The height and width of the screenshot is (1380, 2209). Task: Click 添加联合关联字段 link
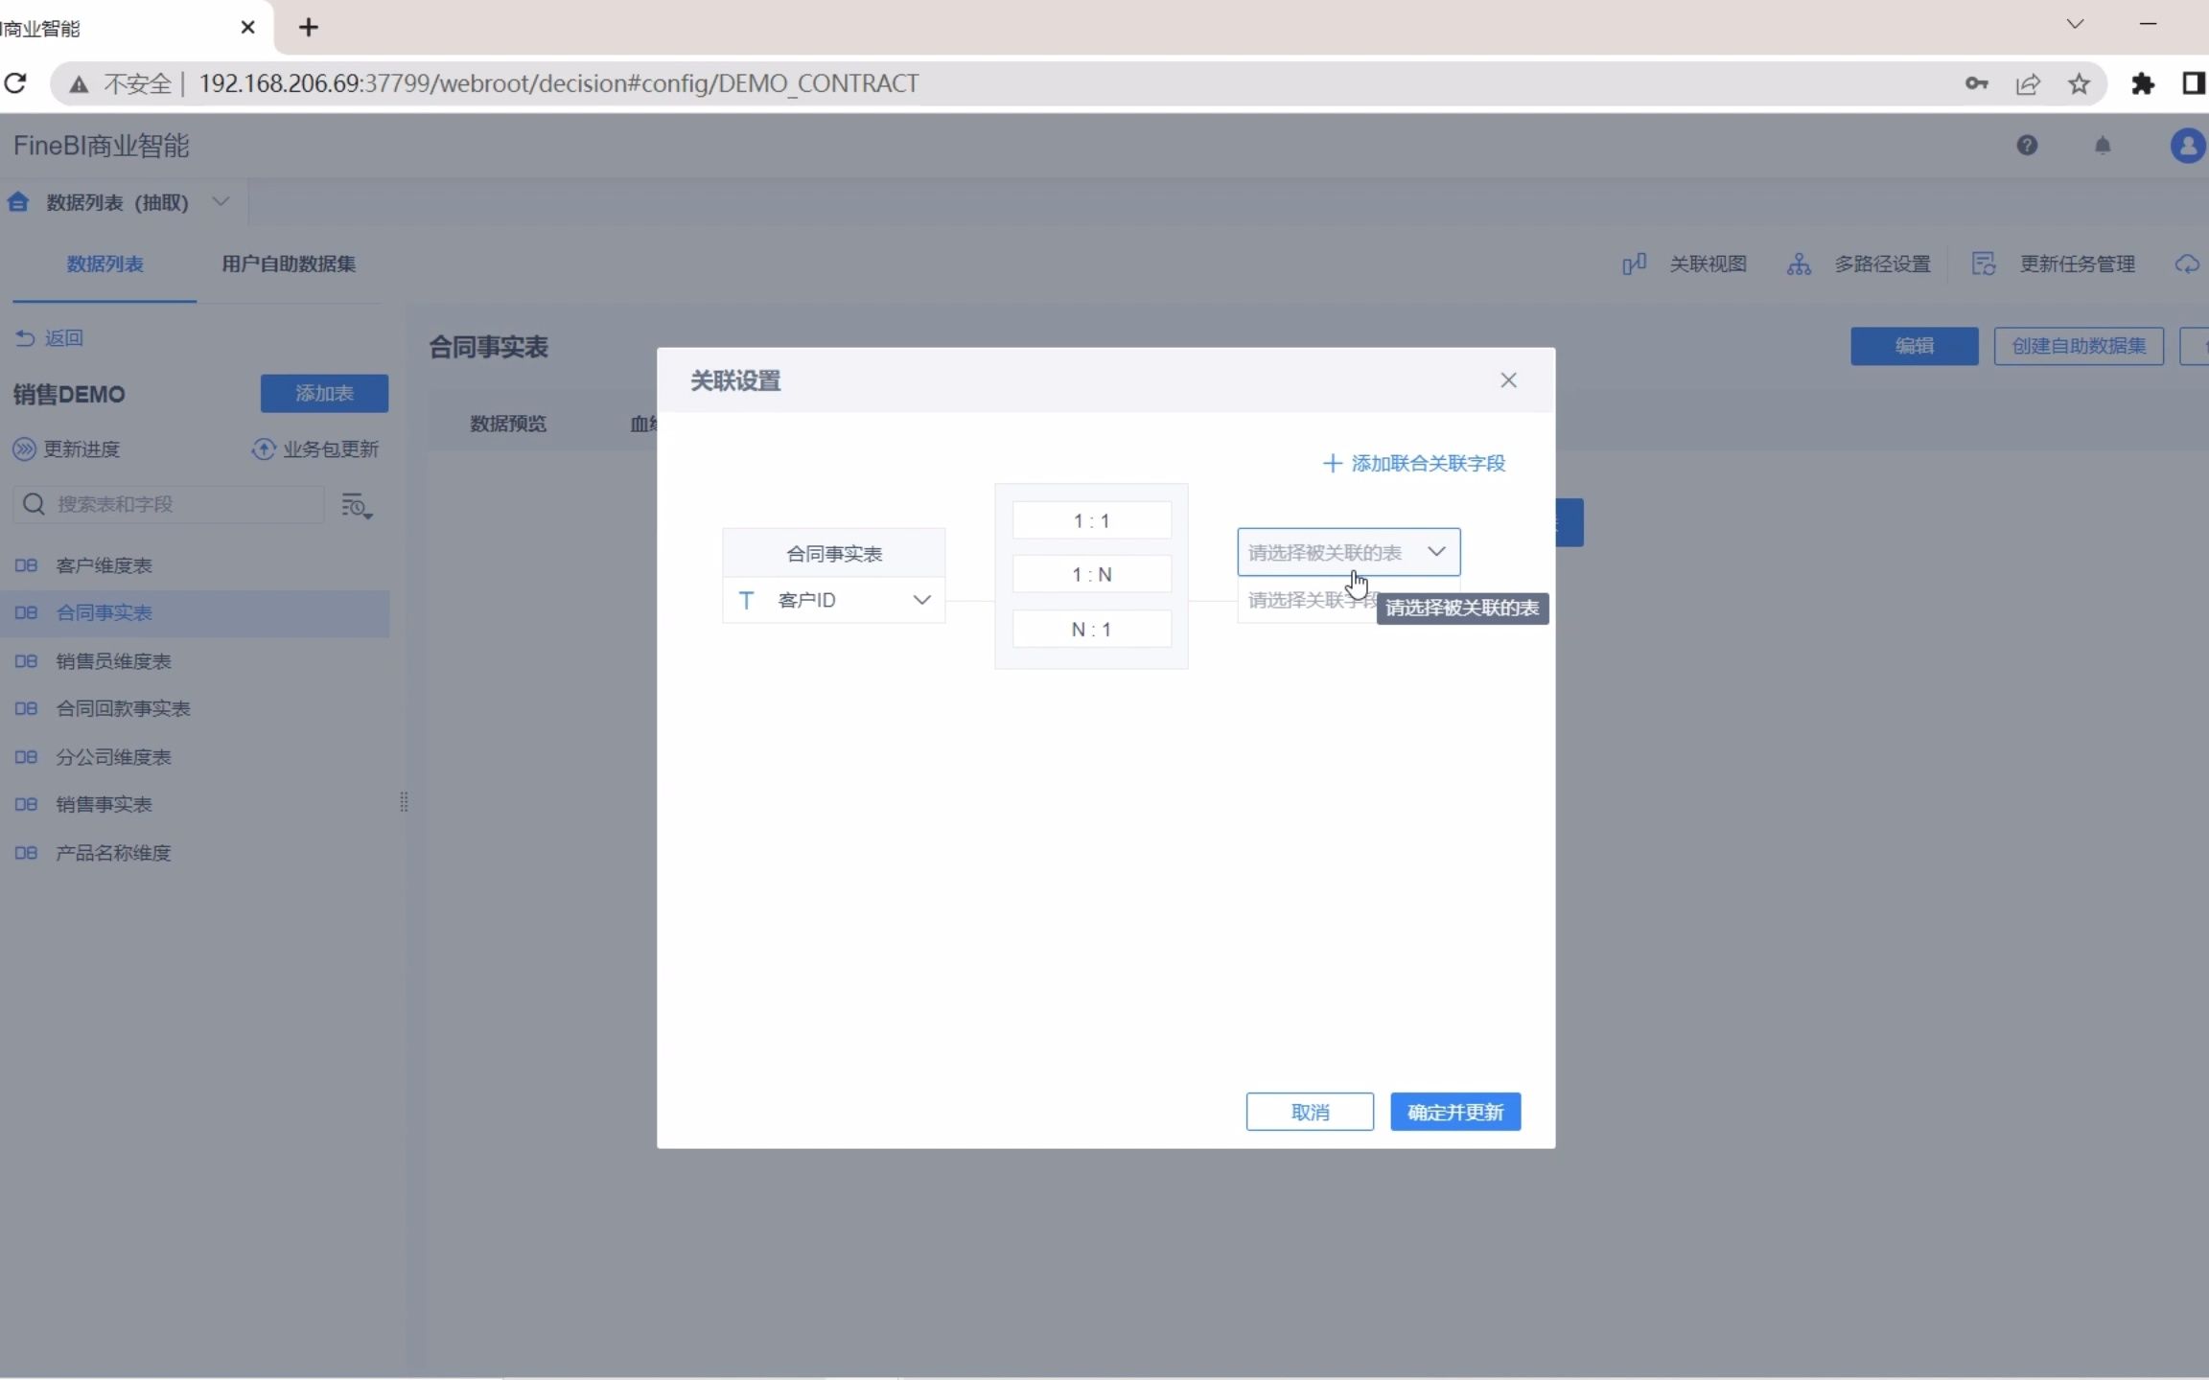(x=1414, y=464)
